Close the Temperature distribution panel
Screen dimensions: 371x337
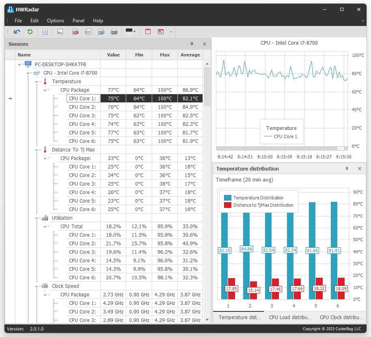tap(360, 169)
